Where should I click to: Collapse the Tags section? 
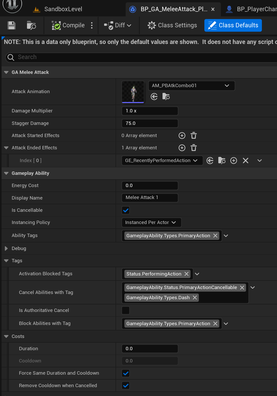[6, 261]
